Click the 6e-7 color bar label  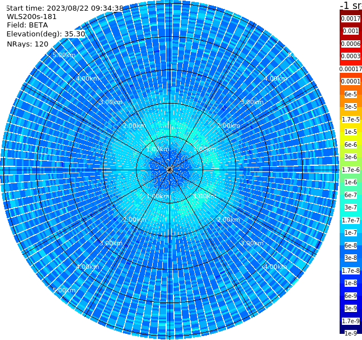(351, 195)
